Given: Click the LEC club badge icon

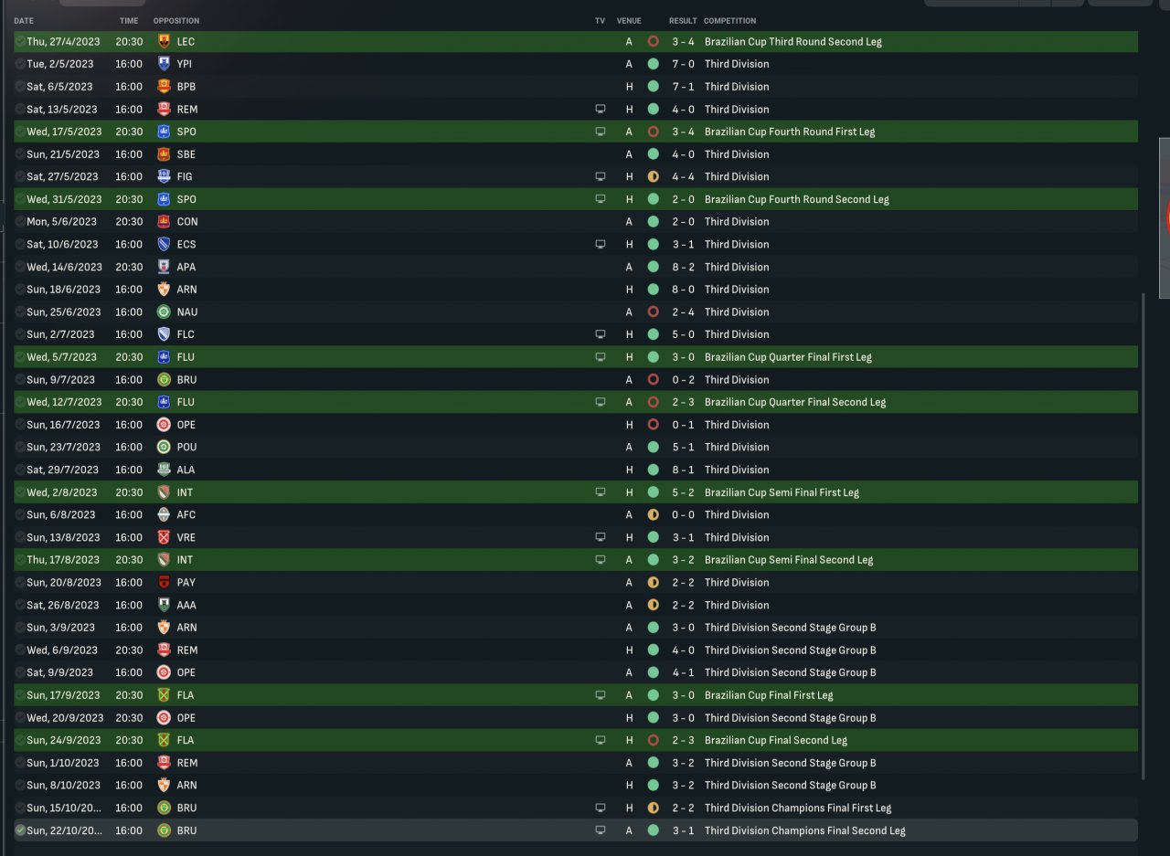Looking at the screenshot, I should pos(164,41).
